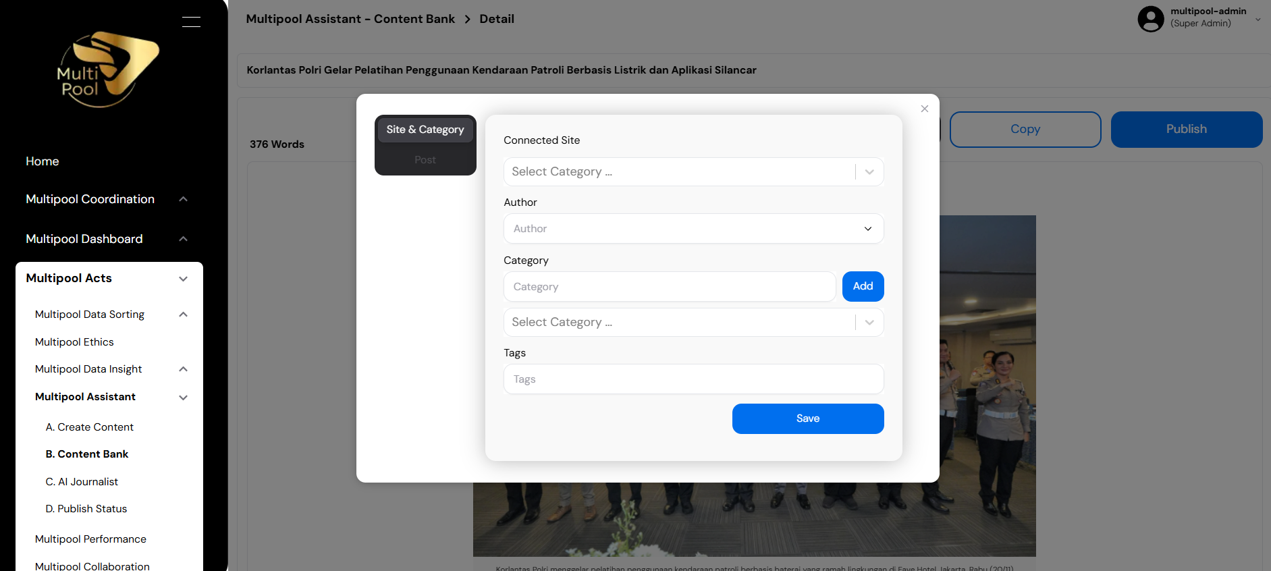The width and height of the screenshot is (1271, 571).
Task: Click the hamburger menu icon in sidebar
Action: [x=191, y=22]
